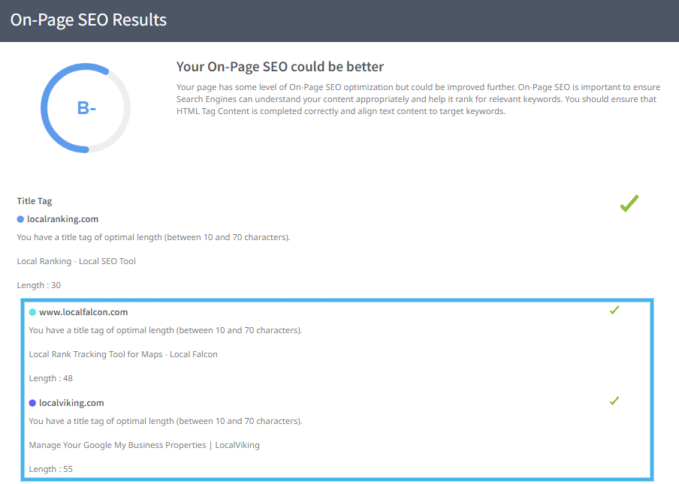The image size is (679, 484).
Task: Click the large green Title Tag checkmark
Action: 629,203
